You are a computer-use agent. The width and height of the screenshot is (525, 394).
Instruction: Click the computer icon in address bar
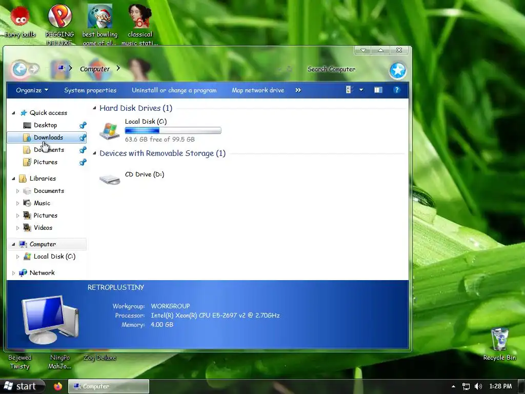coord(60,68)
